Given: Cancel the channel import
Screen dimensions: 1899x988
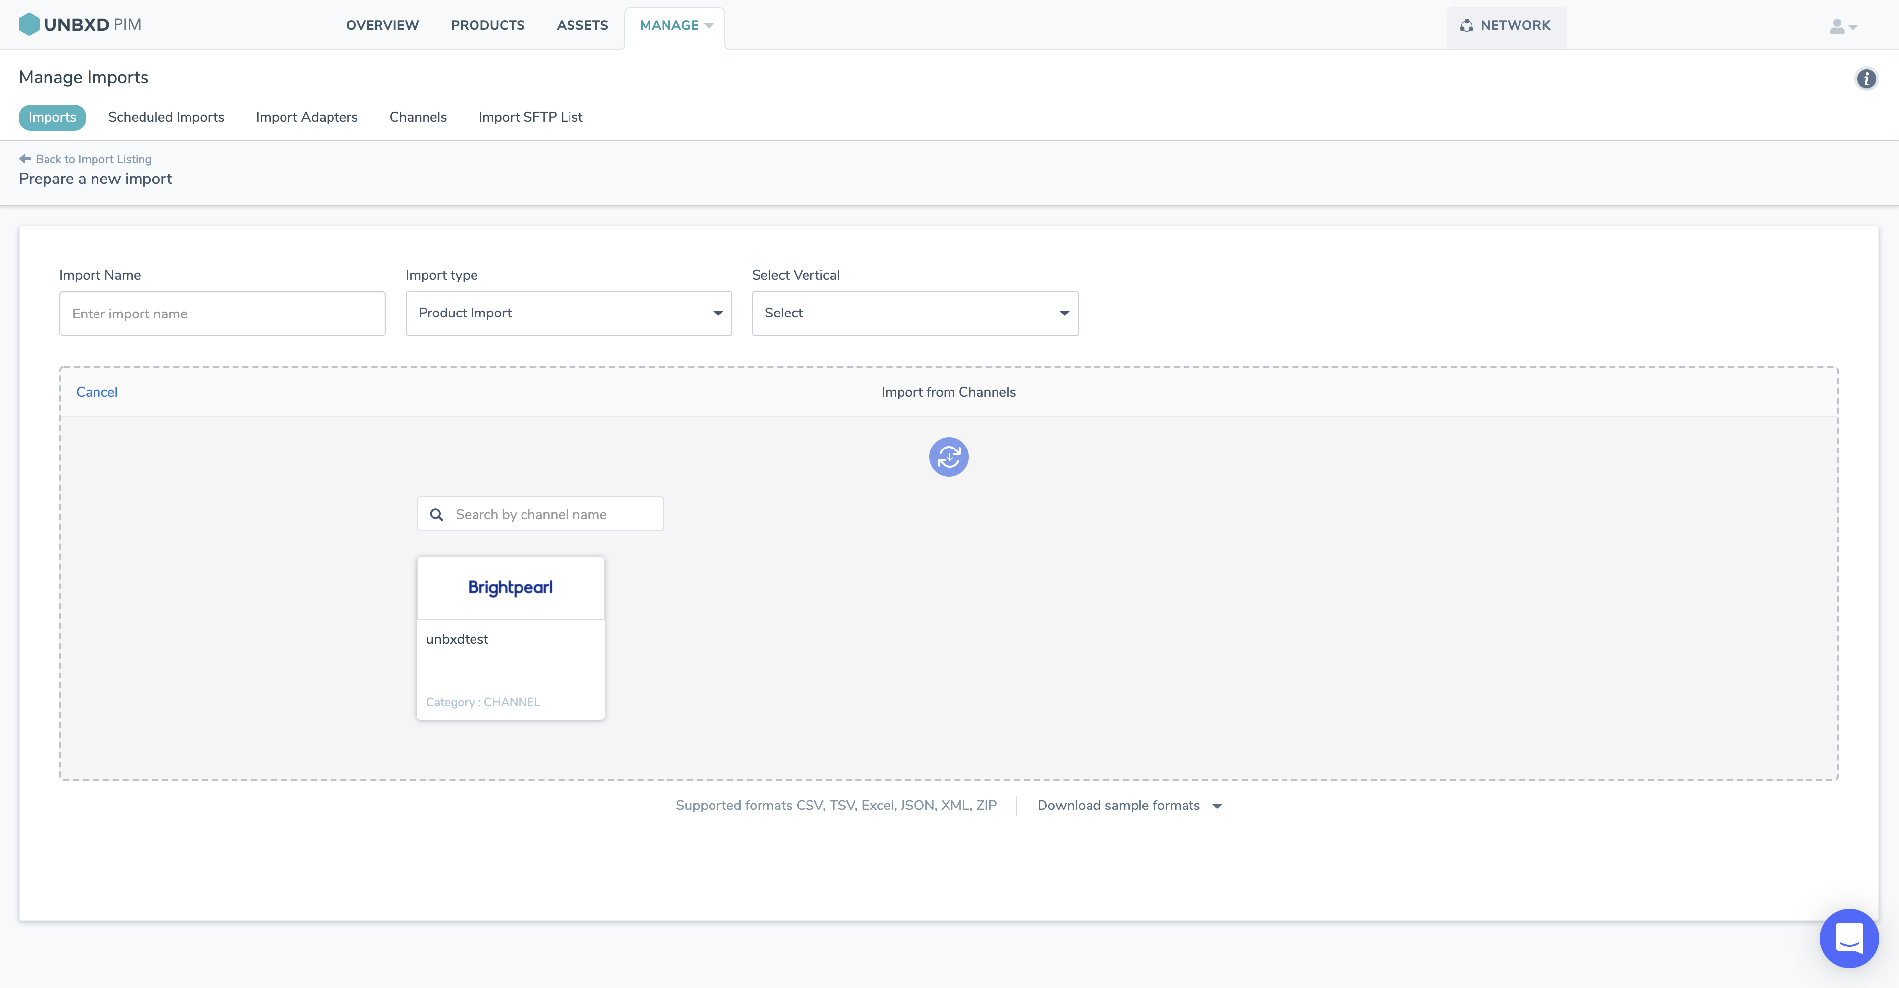Looking at the screenshot, I should pos(96,392).
